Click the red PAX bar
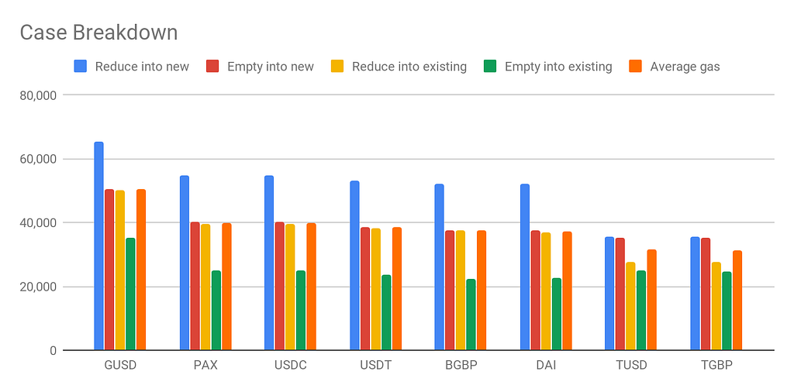 (195, 286)
